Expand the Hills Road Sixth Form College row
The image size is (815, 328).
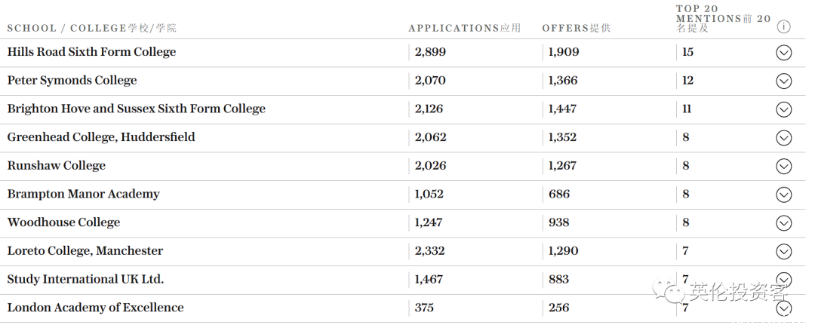pos(783,53)
